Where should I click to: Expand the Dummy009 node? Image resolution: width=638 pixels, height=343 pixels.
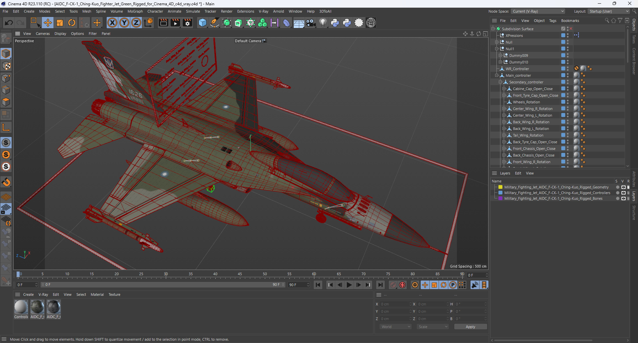click(x=500, y=56)
